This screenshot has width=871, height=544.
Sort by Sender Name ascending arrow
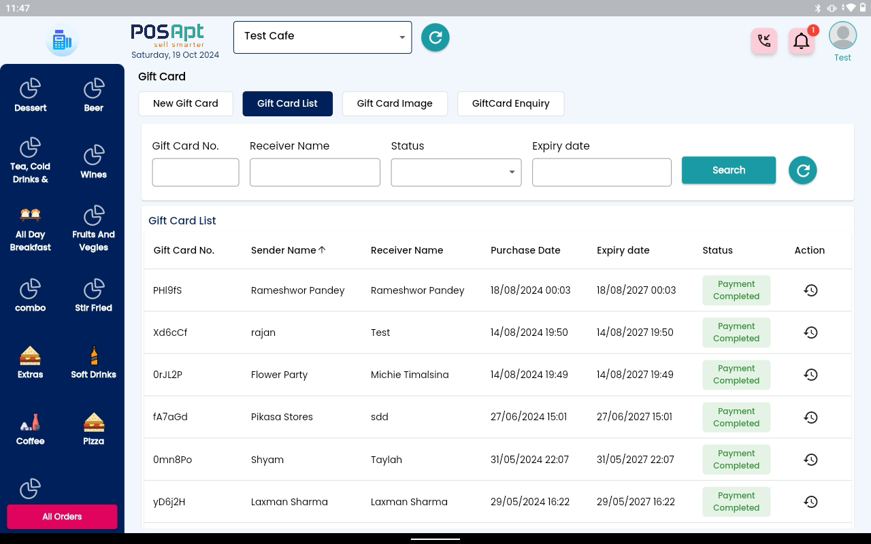point(323,250)
